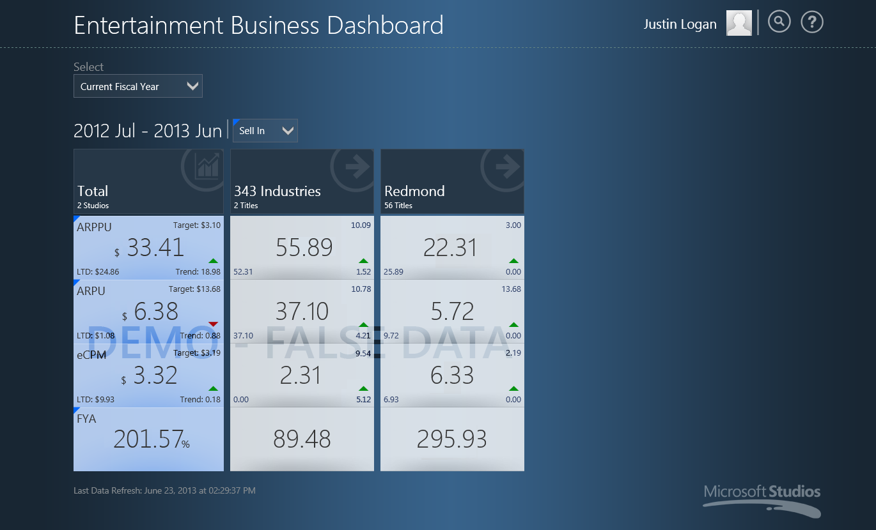Click the LTD: $24.86 label
The width and height of the screenshot is (876, 530).
pos(98,271)
